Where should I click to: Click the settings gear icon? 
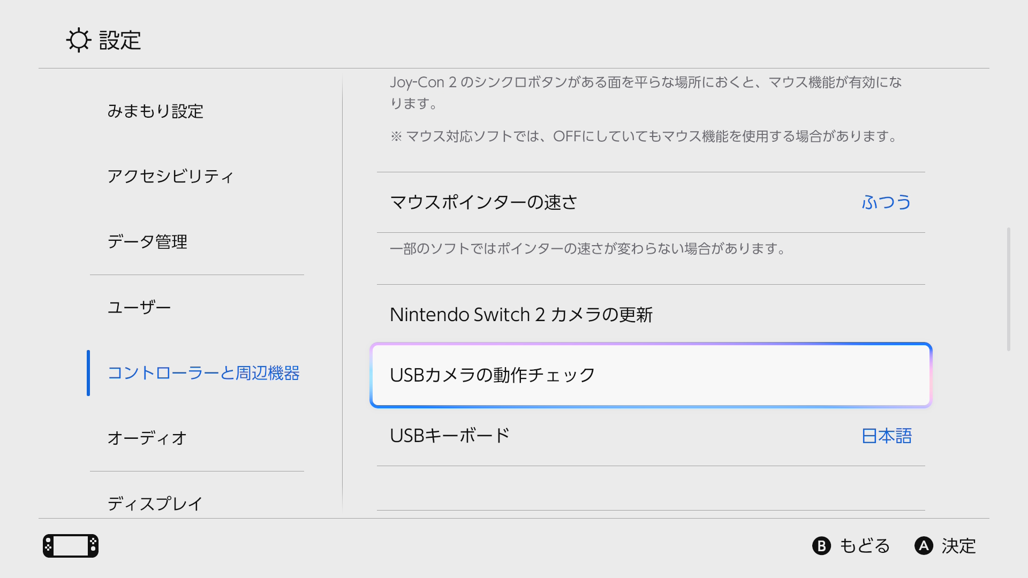click(x=79, y=41)
